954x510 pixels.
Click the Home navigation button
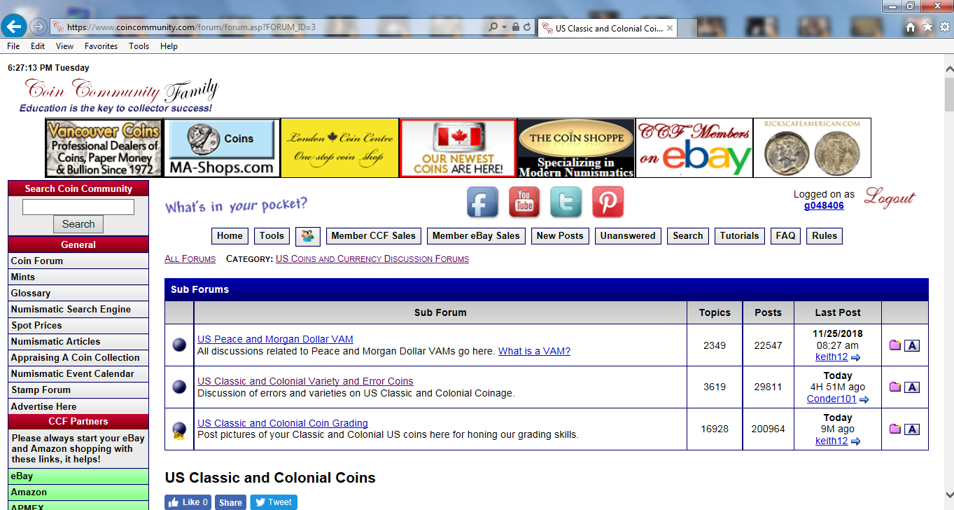click(230, 236)
